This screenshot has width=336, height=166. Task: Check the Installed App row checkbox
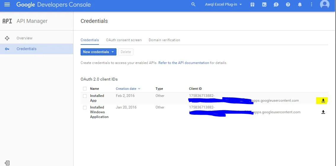[x=85, y=96]
